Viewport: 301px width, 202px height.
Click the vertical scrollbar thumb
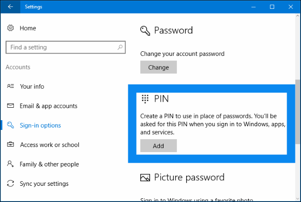click(x=297, y=113)
